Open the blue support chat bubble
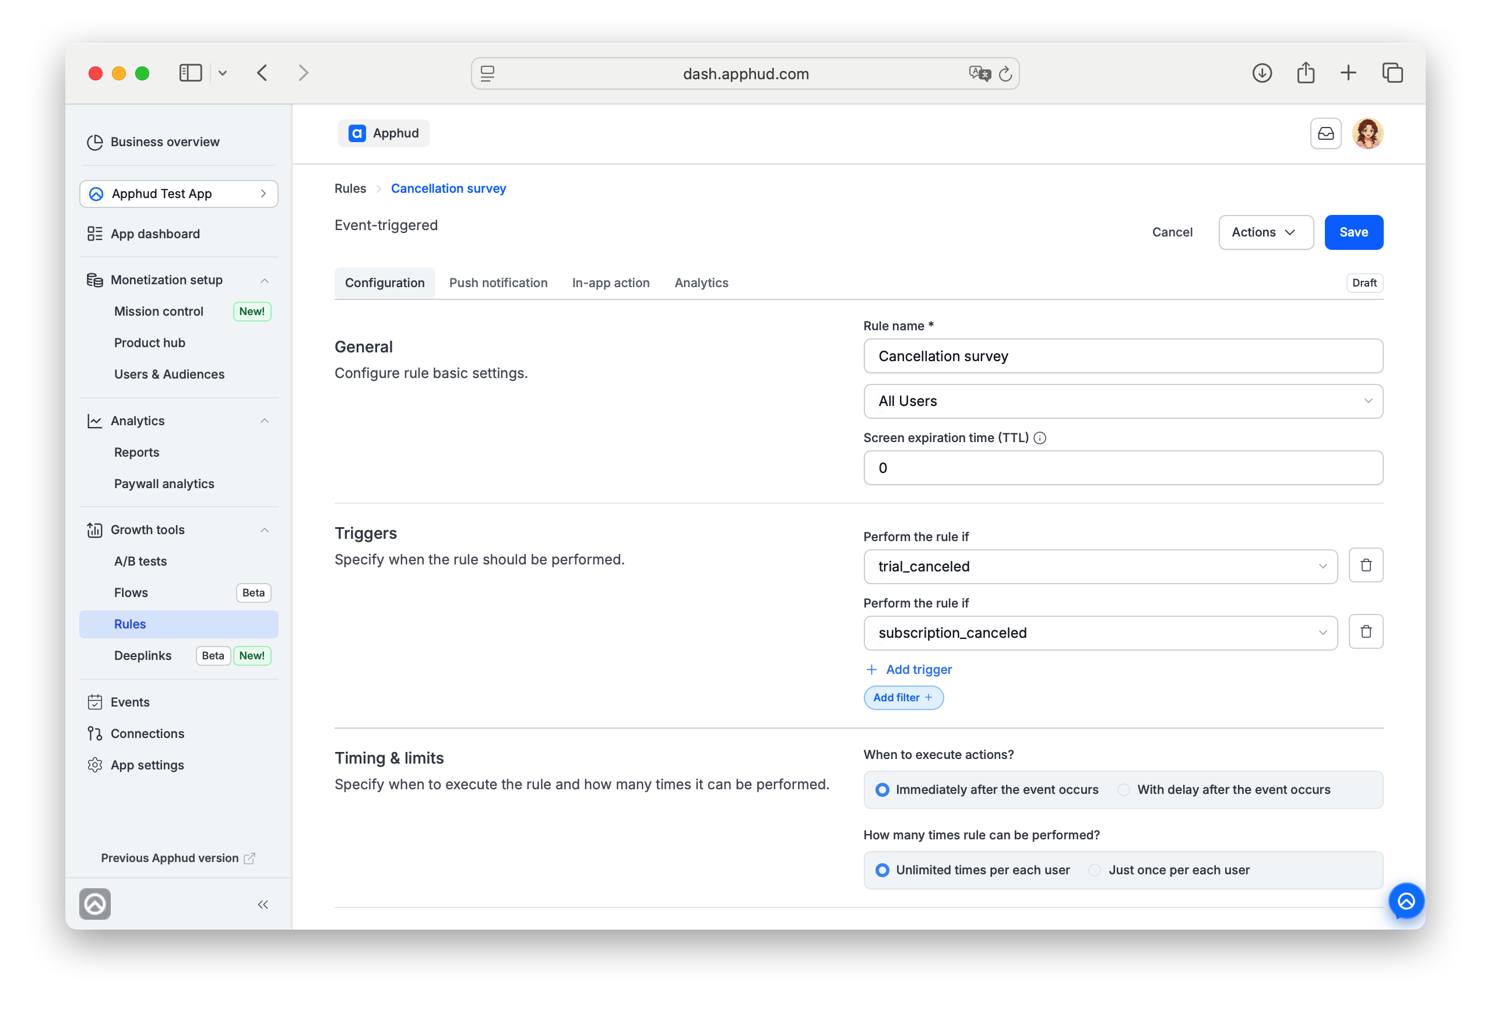The width and height of the screenshot is (1491, 1017). tap(1406, 902)
